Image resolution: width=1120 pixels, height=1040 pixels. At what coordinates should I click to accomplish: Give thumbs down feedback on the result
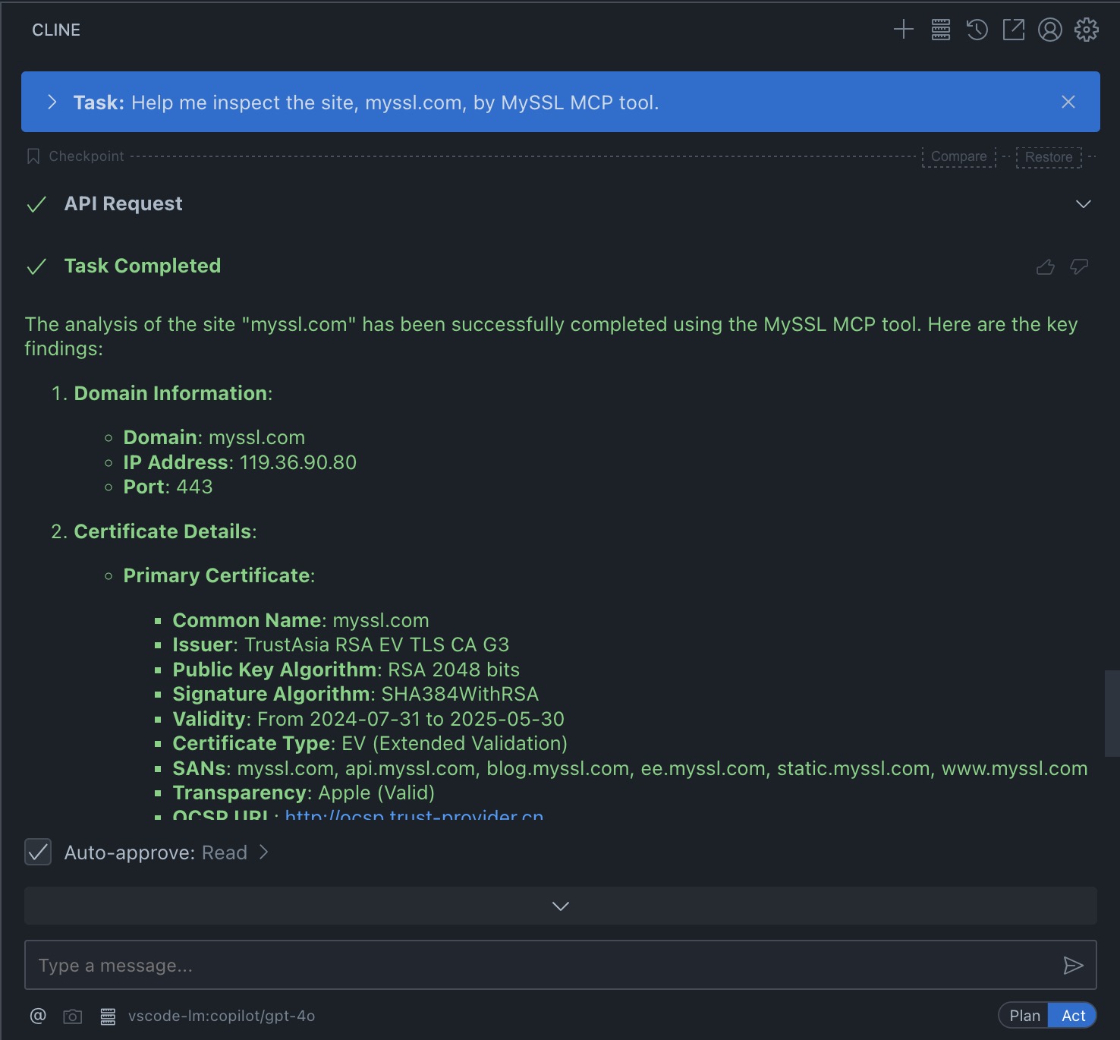1079,266
